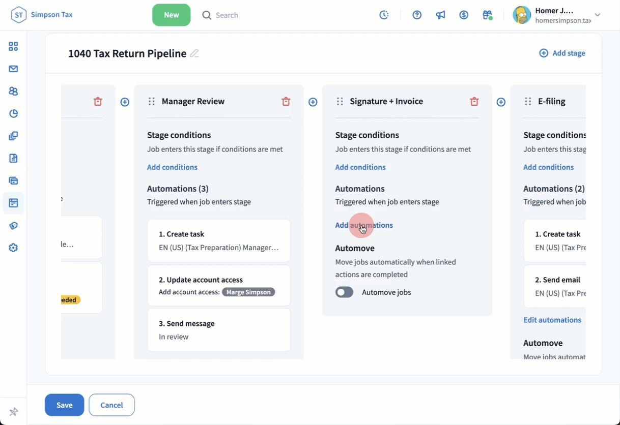Open the gift box icon in header
Viewport: 620px width, 425px height.
(x=487, y=15)
